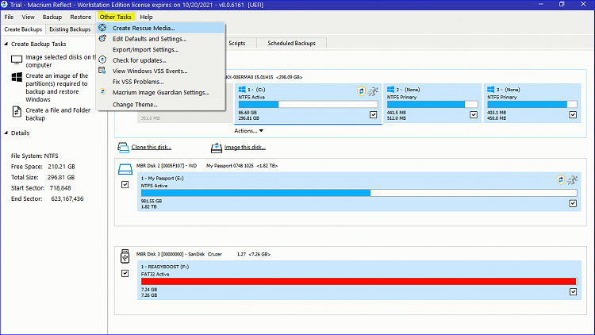Click the Clone this disk icon
Viewport: 595px width, 335px height.
(123, 148)
